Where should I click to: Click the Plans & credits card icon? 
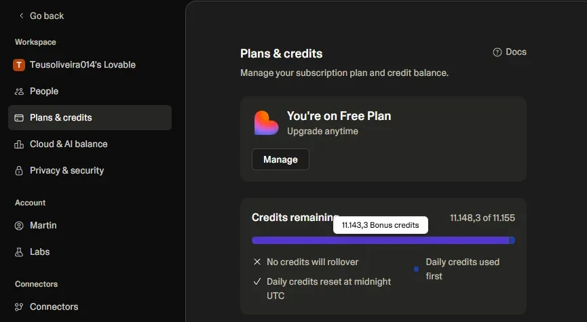click(19, 118)
